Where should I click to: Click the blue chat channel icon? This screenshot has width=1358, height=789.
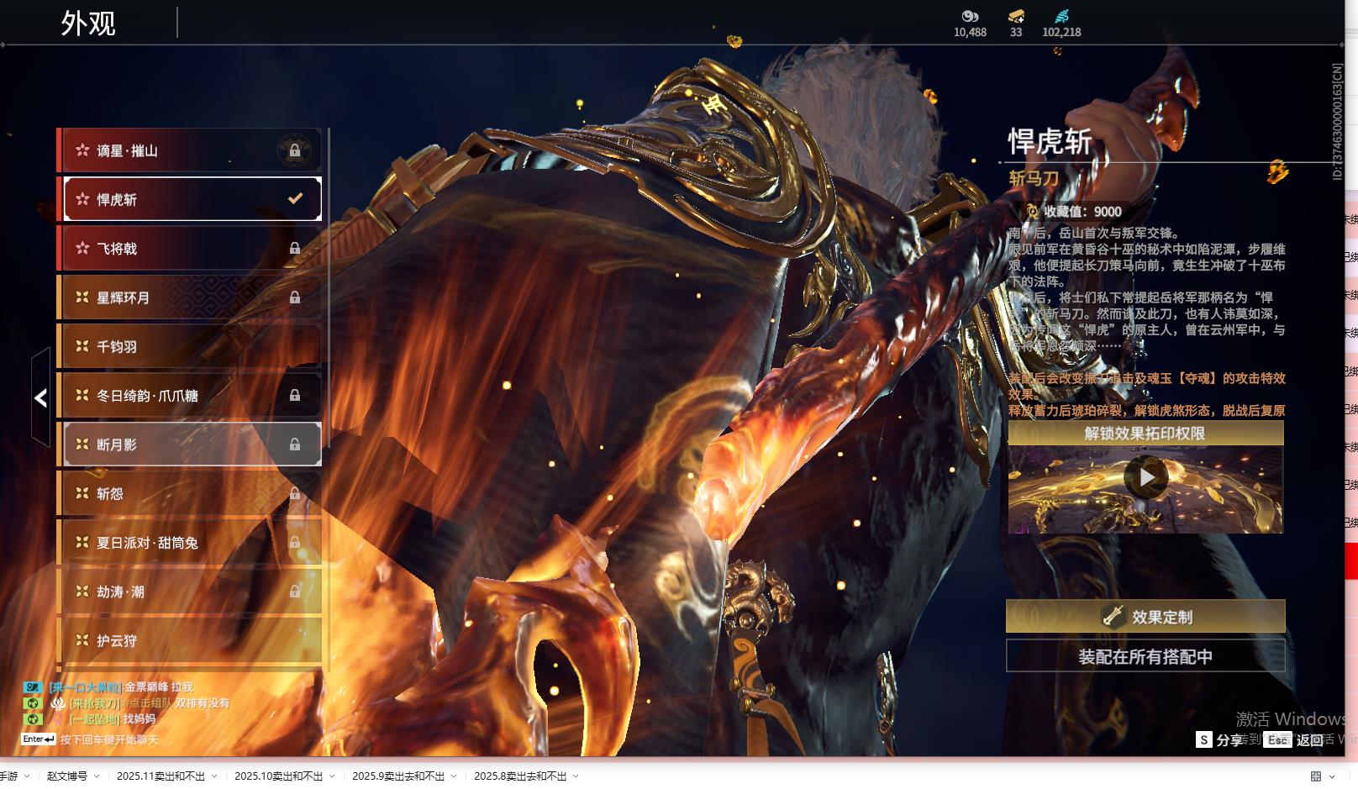click(32, 687)
